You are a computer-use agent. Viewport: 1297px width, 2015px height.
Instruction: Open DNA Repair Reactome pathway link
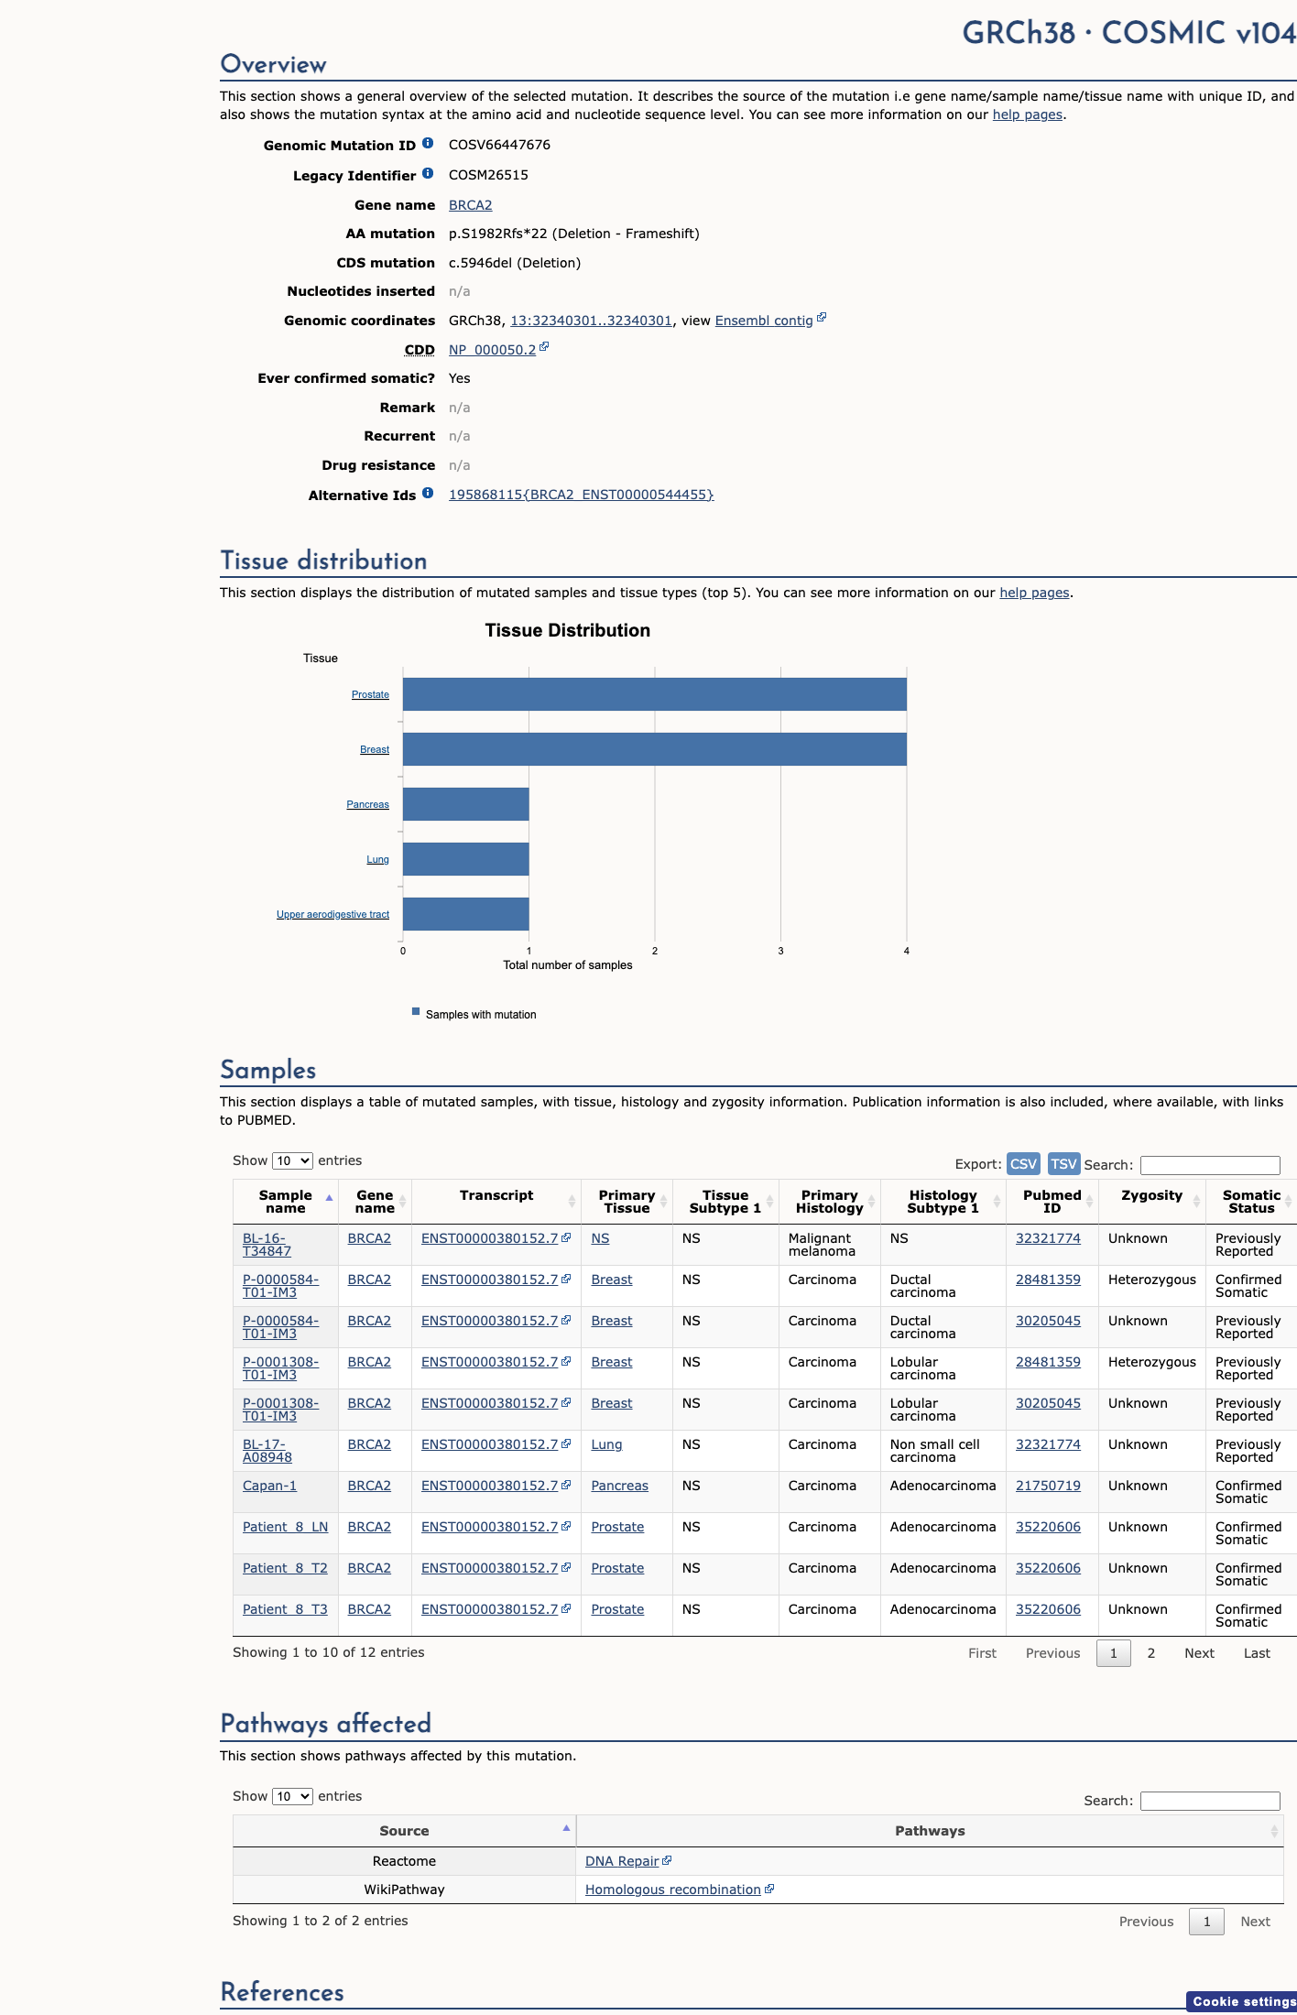click(622, 1861)
